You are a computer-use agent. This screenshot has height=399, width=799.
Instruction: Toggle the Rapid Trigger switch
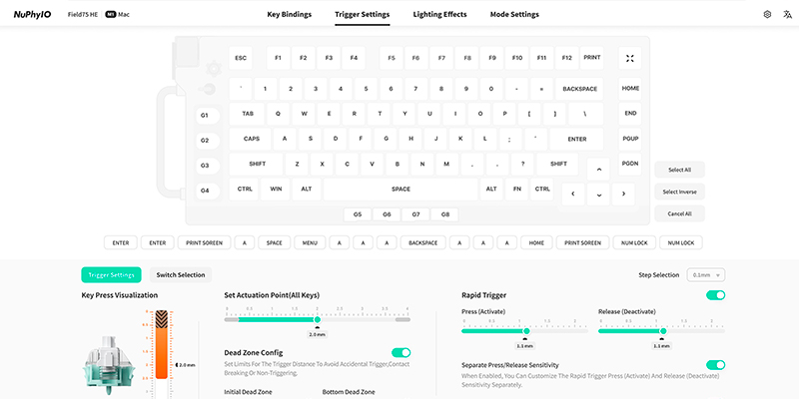(715, 295)
